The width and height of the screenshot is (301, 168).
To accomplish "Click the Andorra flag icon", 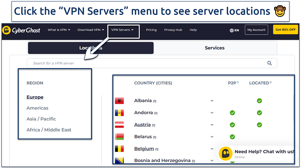I will point(119,113).
